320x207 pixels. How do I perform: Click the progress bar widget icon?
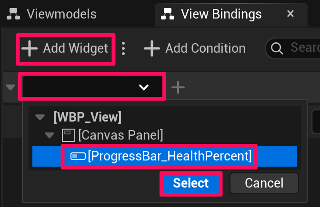coord(77,156)
